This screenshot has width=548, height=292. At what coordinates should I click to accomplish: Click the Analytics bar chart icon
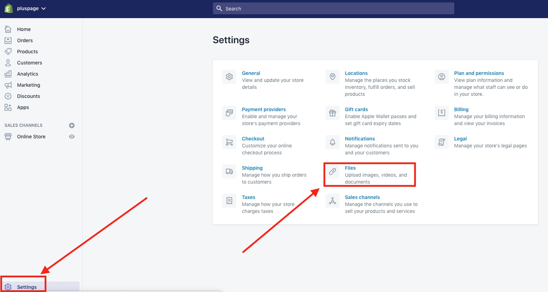(8, 74)
